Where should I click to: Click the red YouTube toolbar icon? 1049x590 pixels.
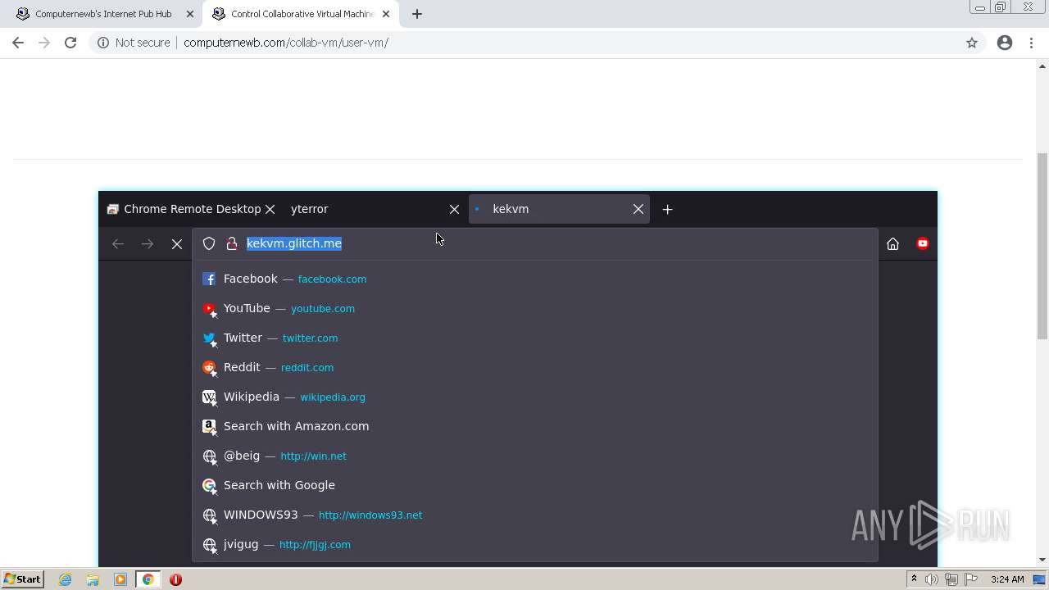(x=923, y=243)
